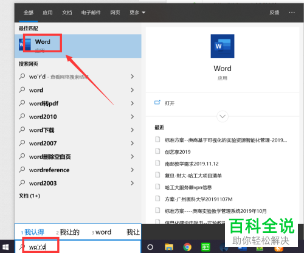Click search icon beside word2010 suggestion
The height and width of the screenshot is (253, 304).
point(22,117)
